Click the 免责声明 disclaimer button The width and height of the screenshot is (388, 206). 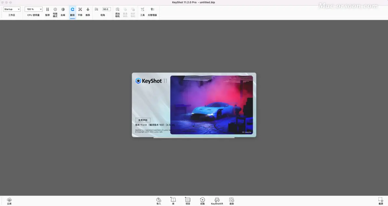[x=143, y=120]
